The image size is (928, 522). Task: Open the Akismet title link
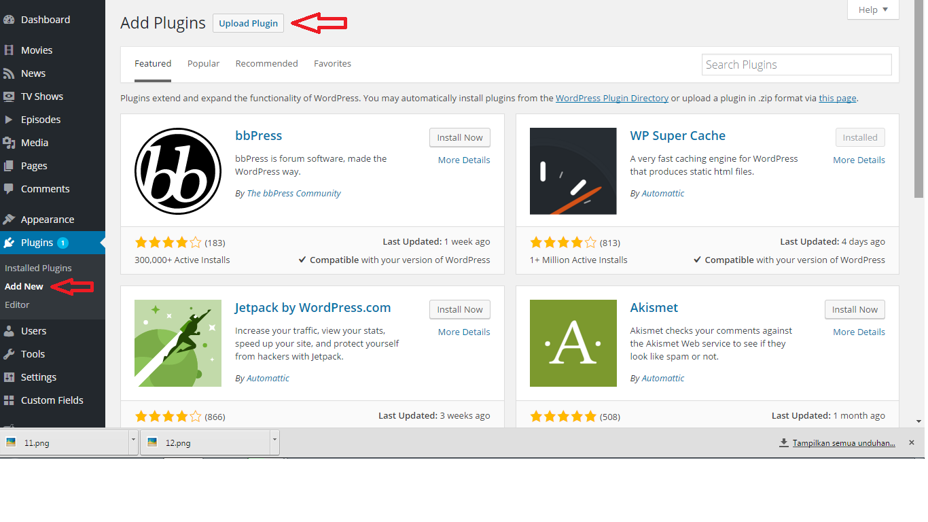(654, 308)
